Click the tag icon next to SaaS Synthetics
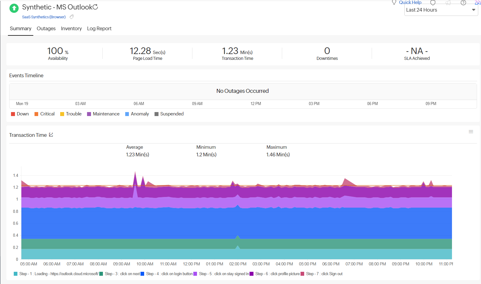The height and width of the screenshot is (284, 481). 71,17
